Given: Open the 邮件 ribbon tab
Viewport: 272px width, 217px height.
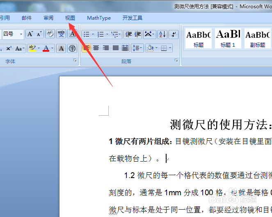Looking at the screenshot, I should pos(27,18).
